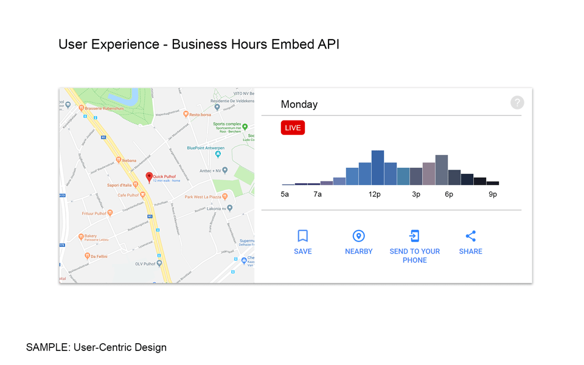The height and width of the screenshot is (365, 584).
Task: Click the Residentie De Veldekens marker
Action: [217, 107]
